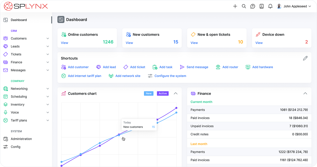Open the notifications bell
Image resolution: width=317 pixels, height=167 pixels.
point(270,6)
